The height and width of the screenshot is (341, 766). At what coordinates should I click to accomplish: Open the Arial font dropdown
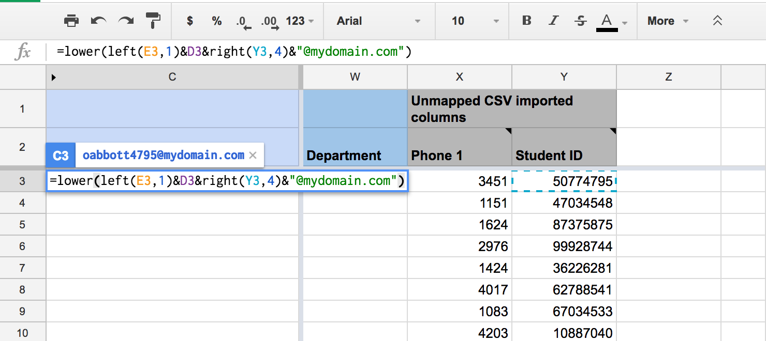pos(378,21)
